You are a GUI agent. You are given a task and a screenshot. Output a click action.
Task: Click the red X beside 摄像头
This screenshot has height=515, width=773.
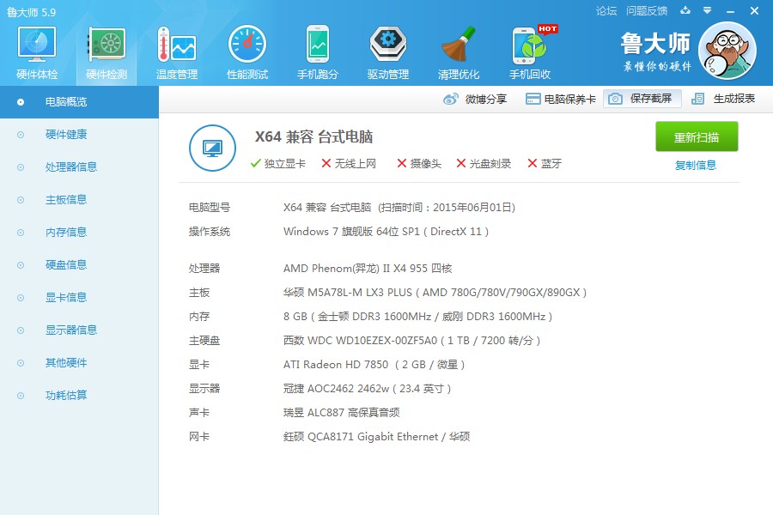pyautogui.click(x=402, y=163)
